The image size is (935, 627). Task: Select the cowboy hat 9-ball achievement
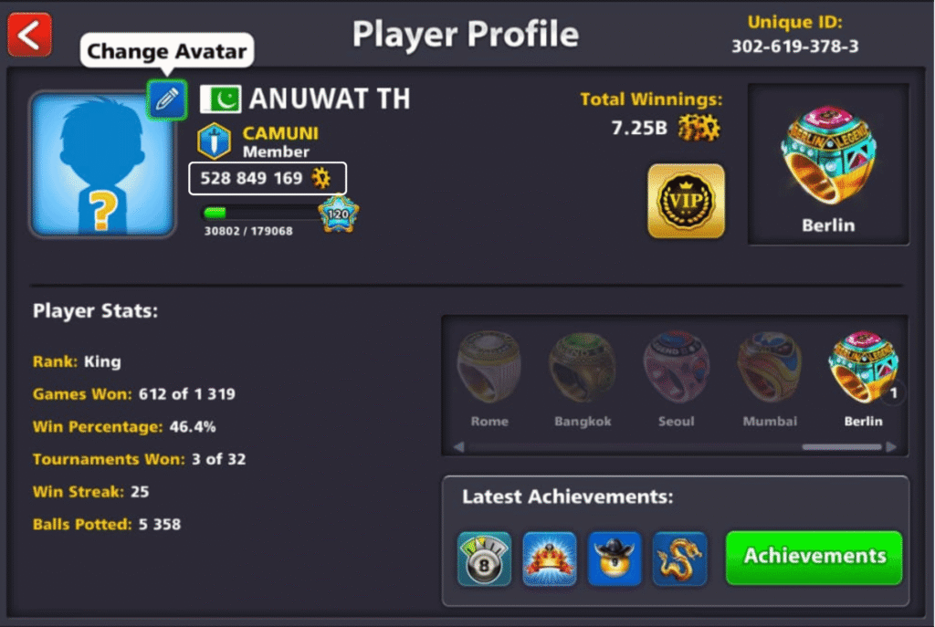[615, 559]
